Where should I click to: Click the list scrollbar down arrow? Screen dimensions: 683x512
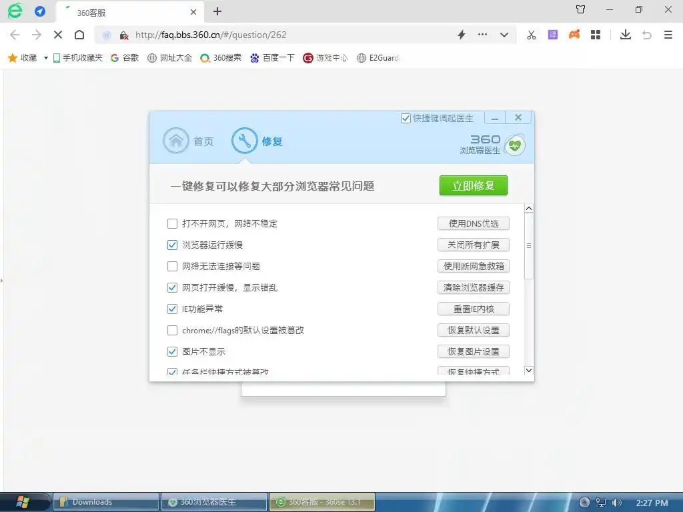529,371
